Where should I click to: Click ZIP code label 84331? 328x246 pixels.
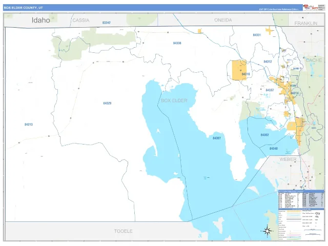pos(257,35)
